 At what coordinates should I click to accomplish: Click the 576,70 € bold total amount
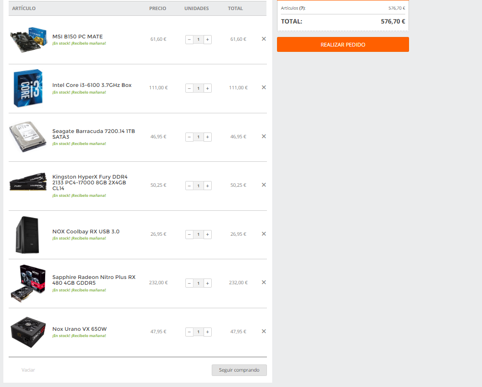click(393, 22)
